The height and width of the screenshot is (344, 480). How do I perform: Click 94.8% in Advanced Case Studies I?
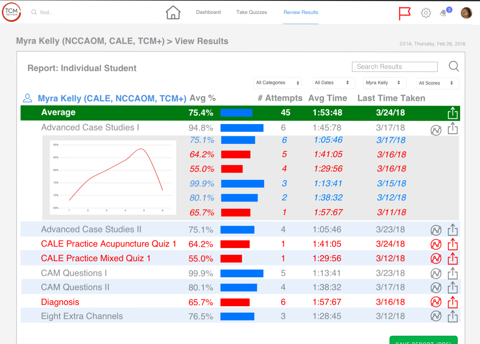[201, 128]
